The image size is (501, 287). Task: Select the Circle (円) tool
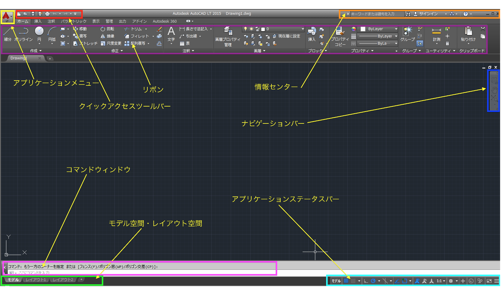pos(39,34)
